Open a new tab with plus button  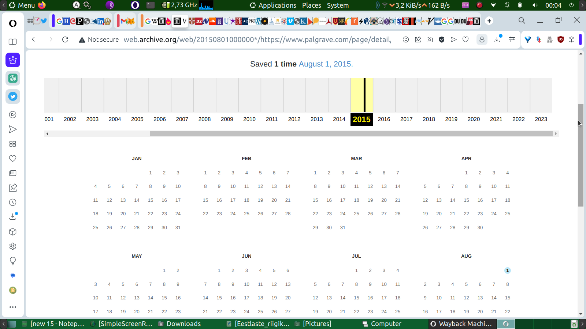click(489, 21)
